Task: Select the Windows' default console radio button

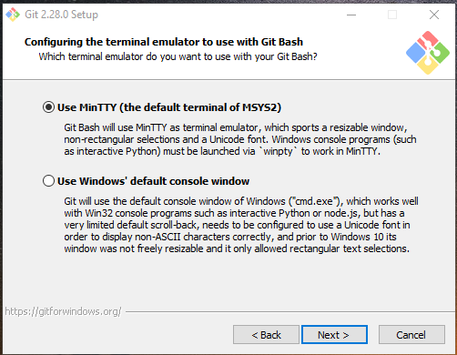Action: 48,181
